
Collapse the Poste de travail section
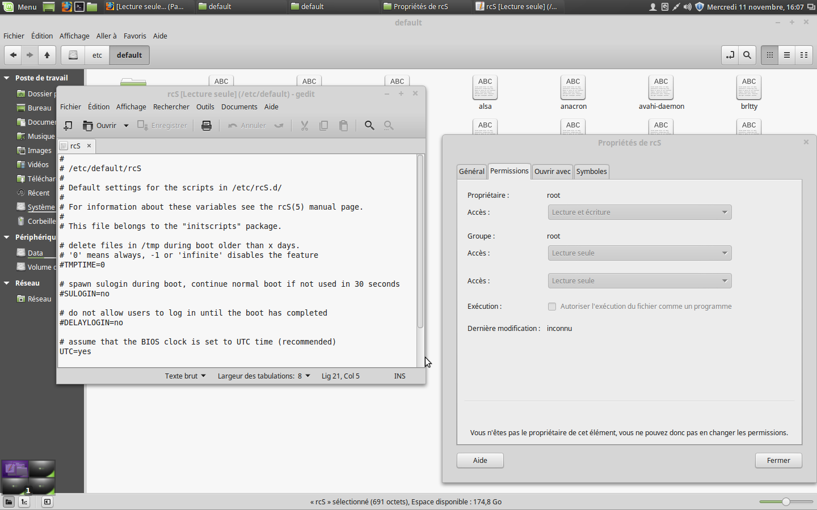point(7,78)
